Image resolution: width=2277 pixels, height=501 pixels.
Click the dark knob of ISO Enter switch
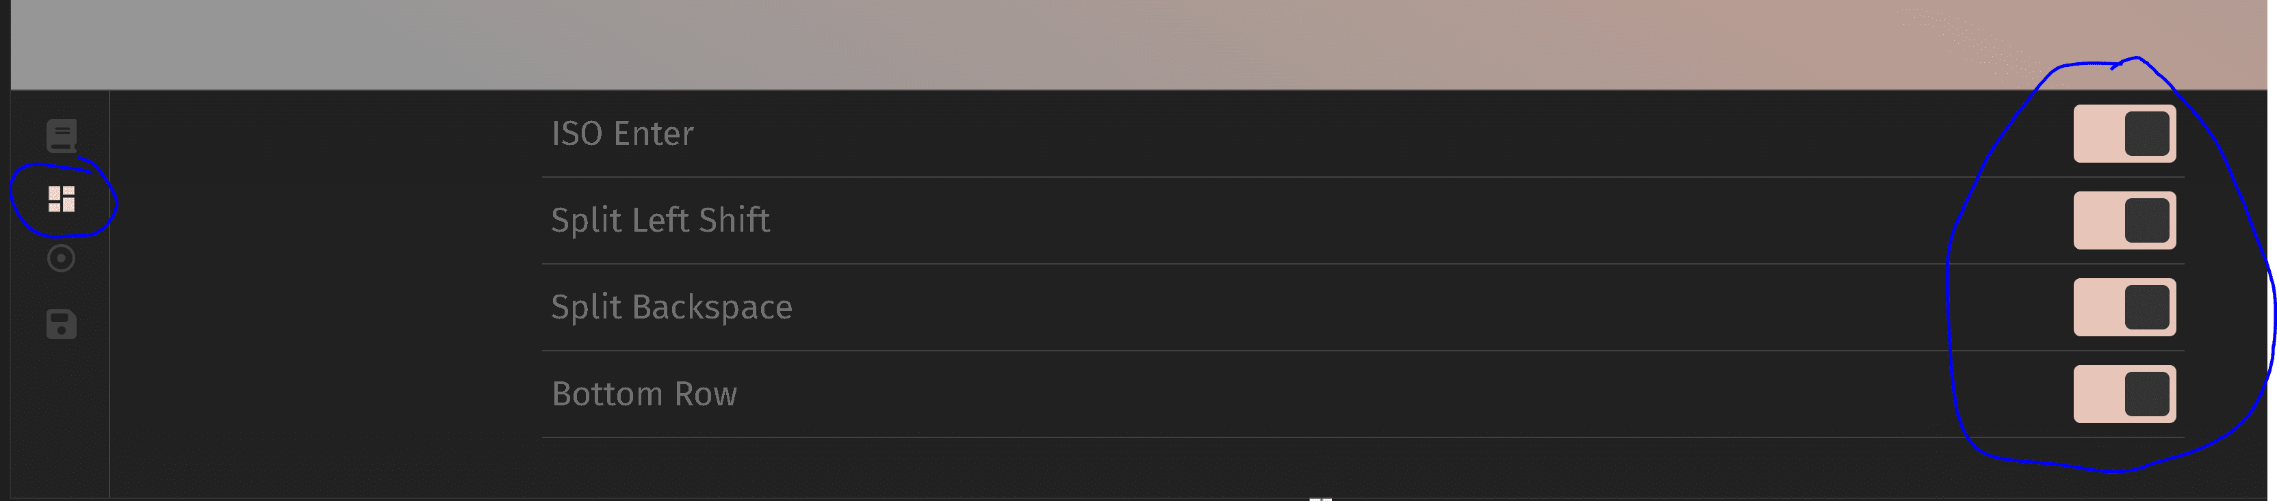(2147, 134)
